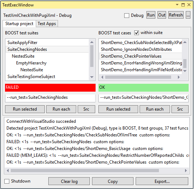Open the window options dropdown arrow in title bar
Image resolution: width=194 pixels, height=189 pixels.
(177, 5)
